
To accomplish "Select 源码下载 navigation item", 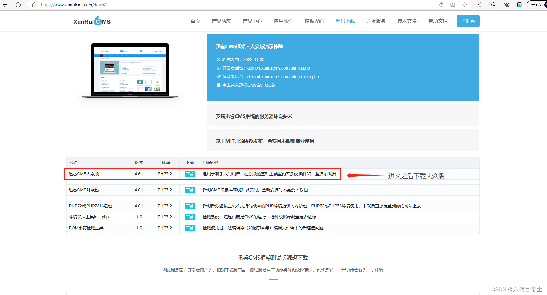I will (x=345, y=21).
